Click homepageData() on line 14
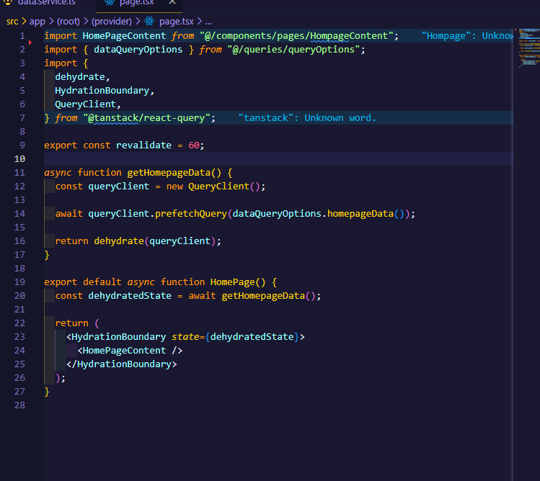 click(366, 214)
